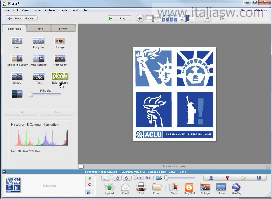Go to the previous photo arrow

140,18
